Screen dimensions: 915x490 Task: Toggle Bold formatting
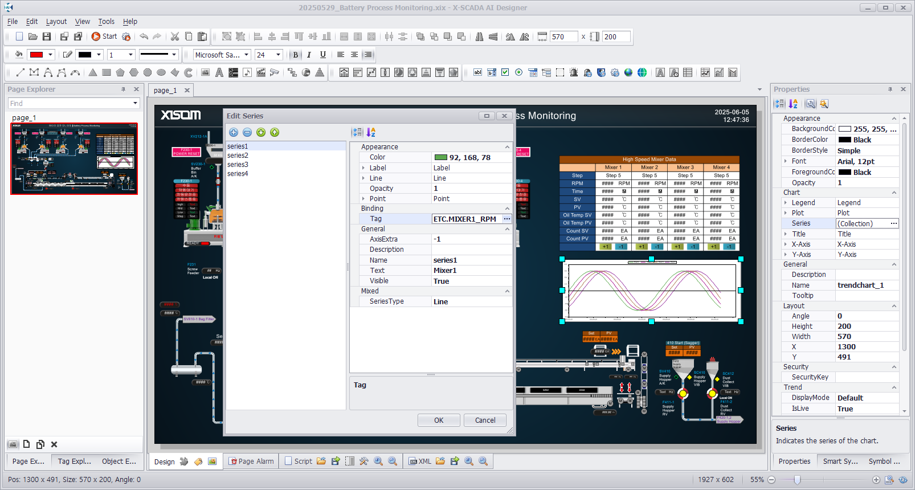point(295,55)
